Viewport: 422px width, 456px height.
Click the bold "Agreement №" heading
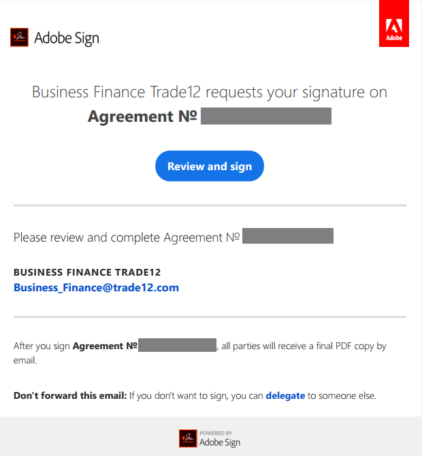coord(142,116)
